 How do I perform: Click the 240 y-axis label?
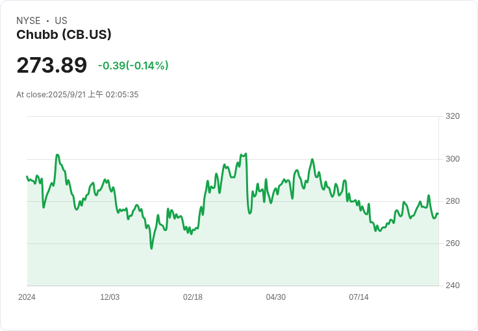coord(453,286)
